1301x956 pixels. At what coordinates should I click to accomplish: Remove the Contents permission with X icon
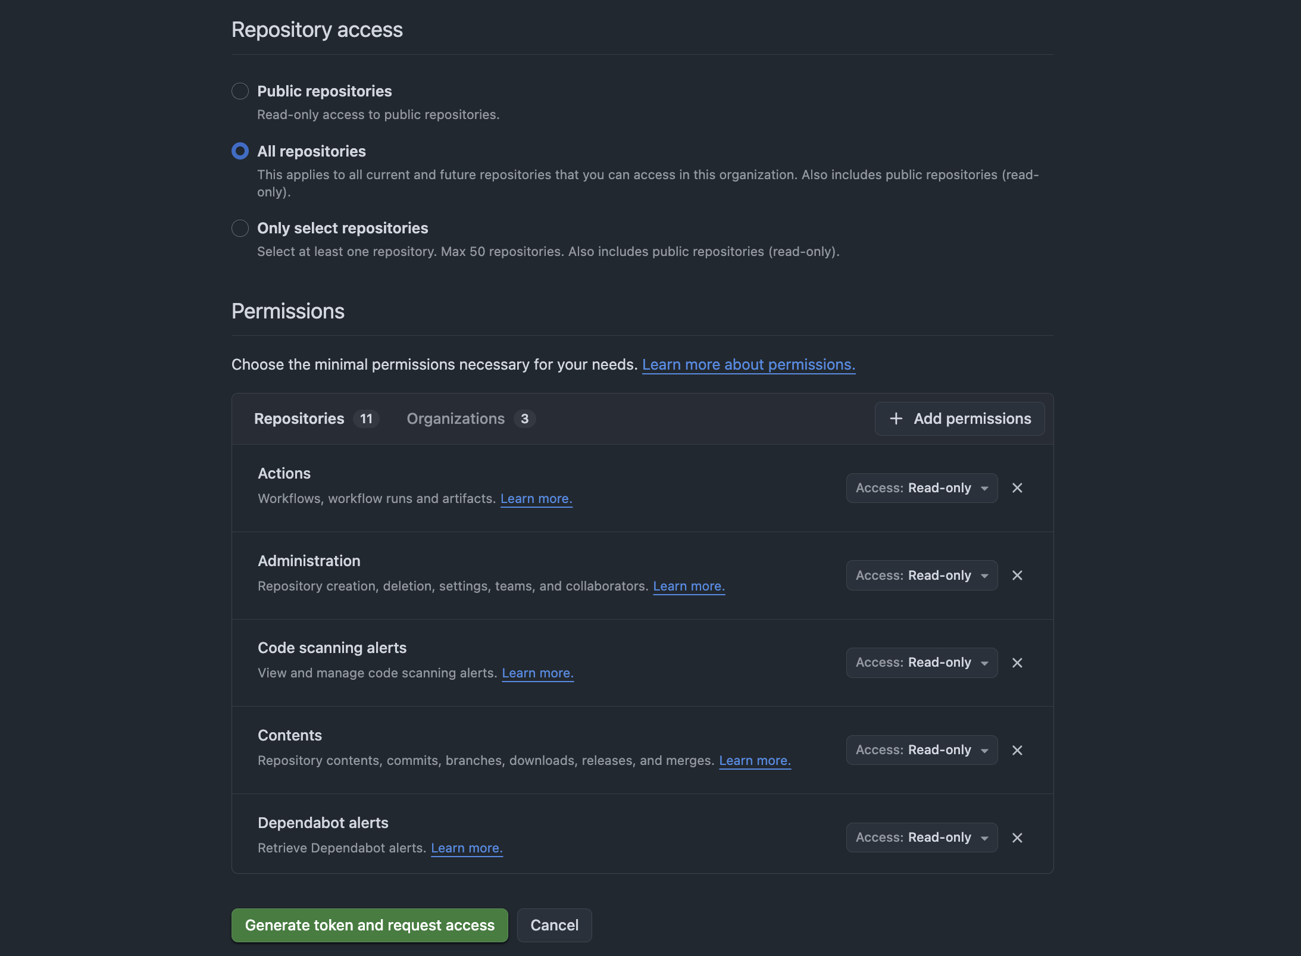coord(1017,750)
